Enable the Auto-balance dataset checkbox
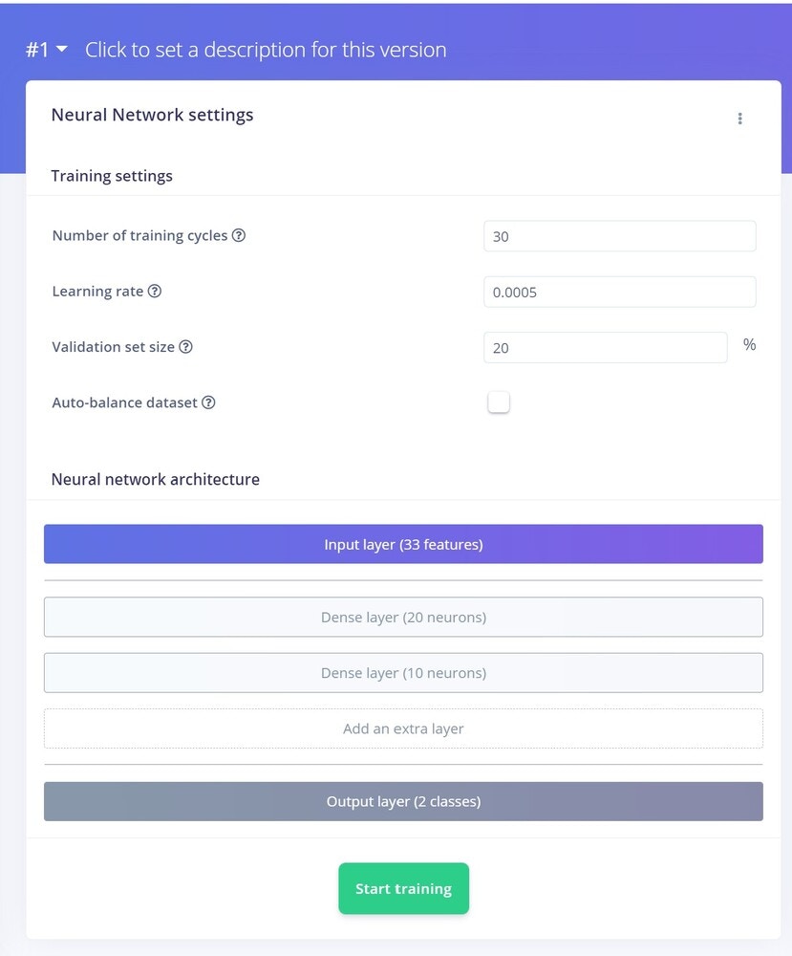792x956 pixels. pyautogui.click(x=499, y=402)
